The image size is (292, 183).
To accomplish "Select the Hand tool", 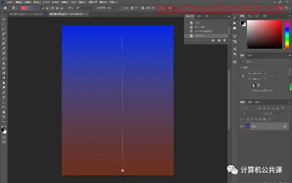I will coord(4,112).
